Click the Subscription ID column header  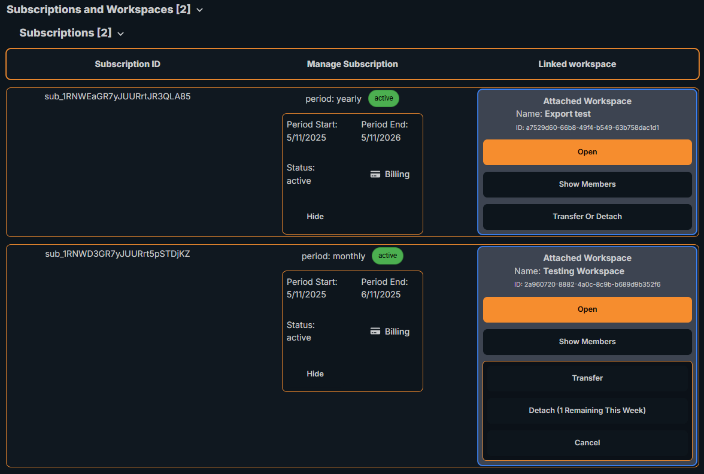128,64
